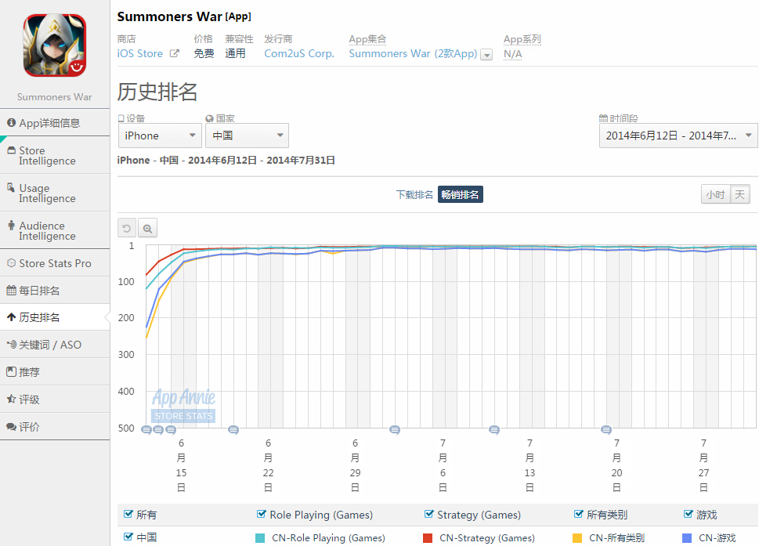Click event marker near July 2
The width and height of the screenshot is (759, 546).
click(x=395, y=429)
